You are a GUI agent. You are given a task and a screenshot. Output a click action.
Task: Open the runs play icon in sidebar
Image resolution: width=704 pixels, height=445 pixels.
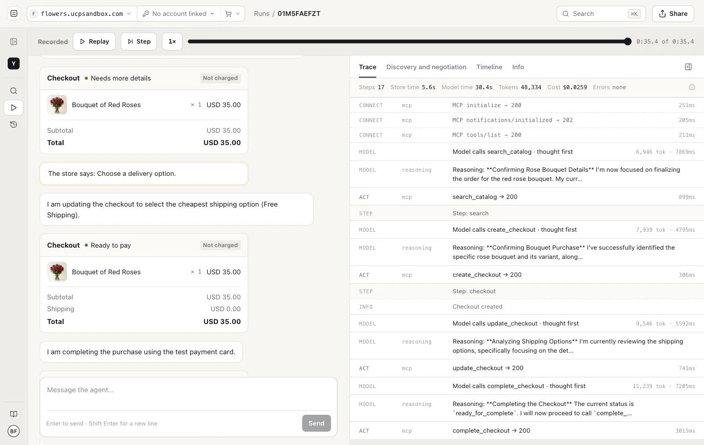(x=14, y=108)
